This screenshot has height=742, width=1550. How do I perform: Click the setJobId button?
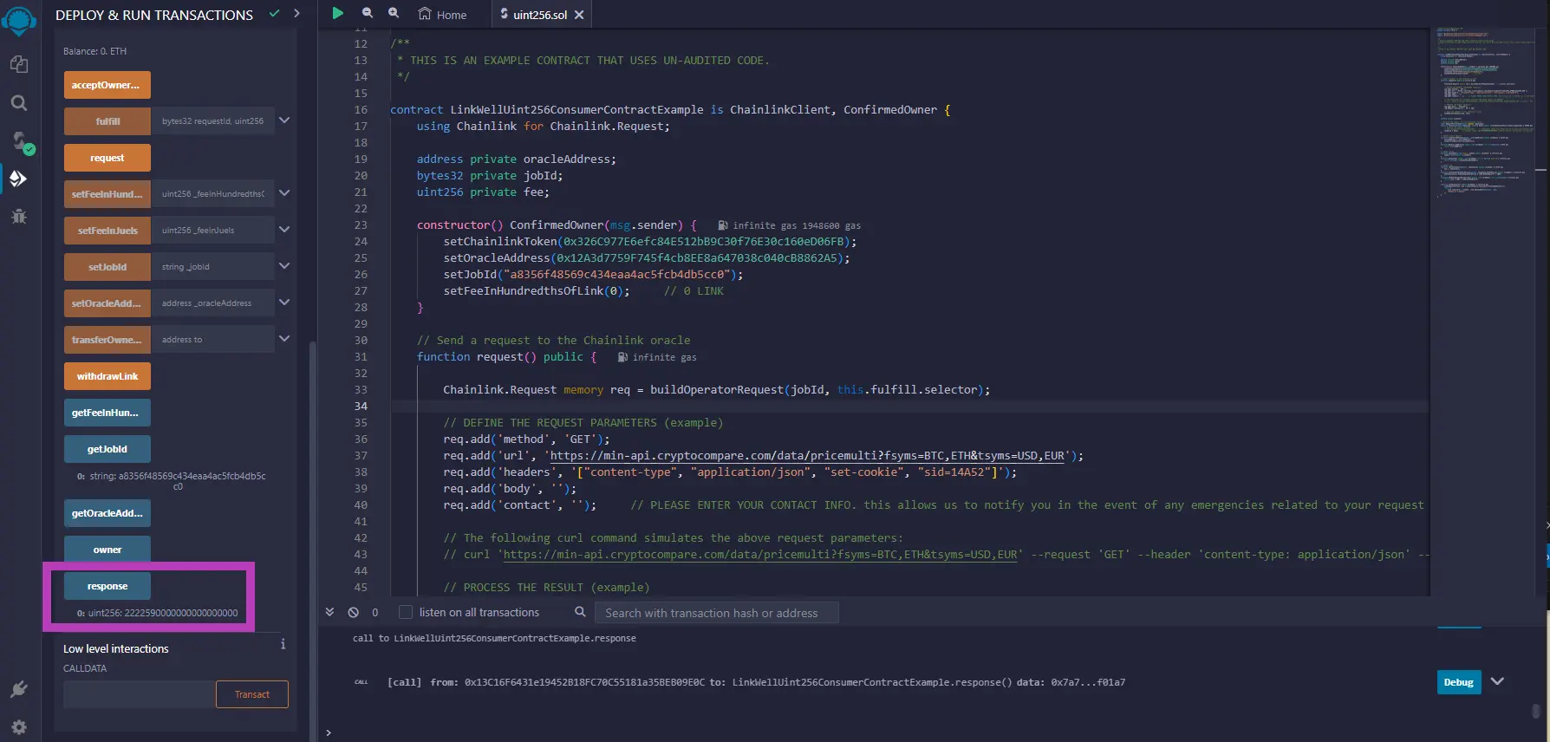(107, 267)
